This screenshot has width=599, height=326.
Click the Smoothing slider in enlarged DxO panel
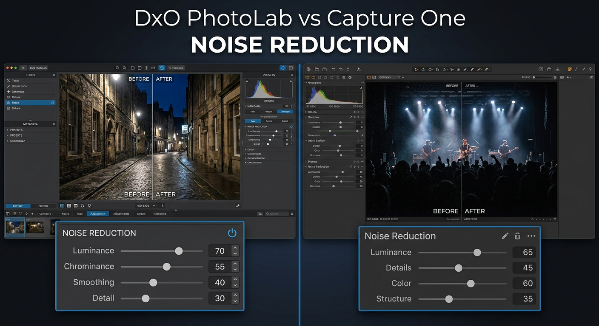pyautogui.click(x=162, y=283)
